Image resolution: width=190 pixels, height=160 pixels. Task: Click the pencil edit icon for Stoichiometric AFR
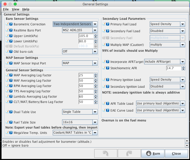pyautogui.click(x=104, y=68)
